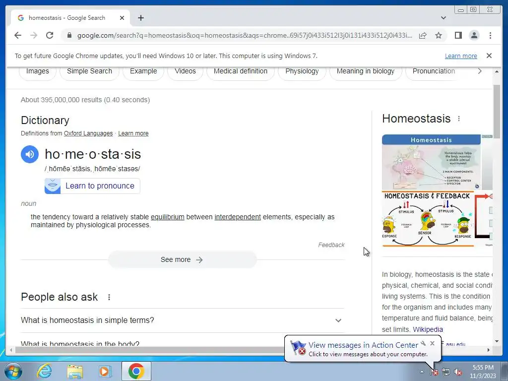View site information lock icon
Viewport: 508px width, 381px height.
pos(69,35)
